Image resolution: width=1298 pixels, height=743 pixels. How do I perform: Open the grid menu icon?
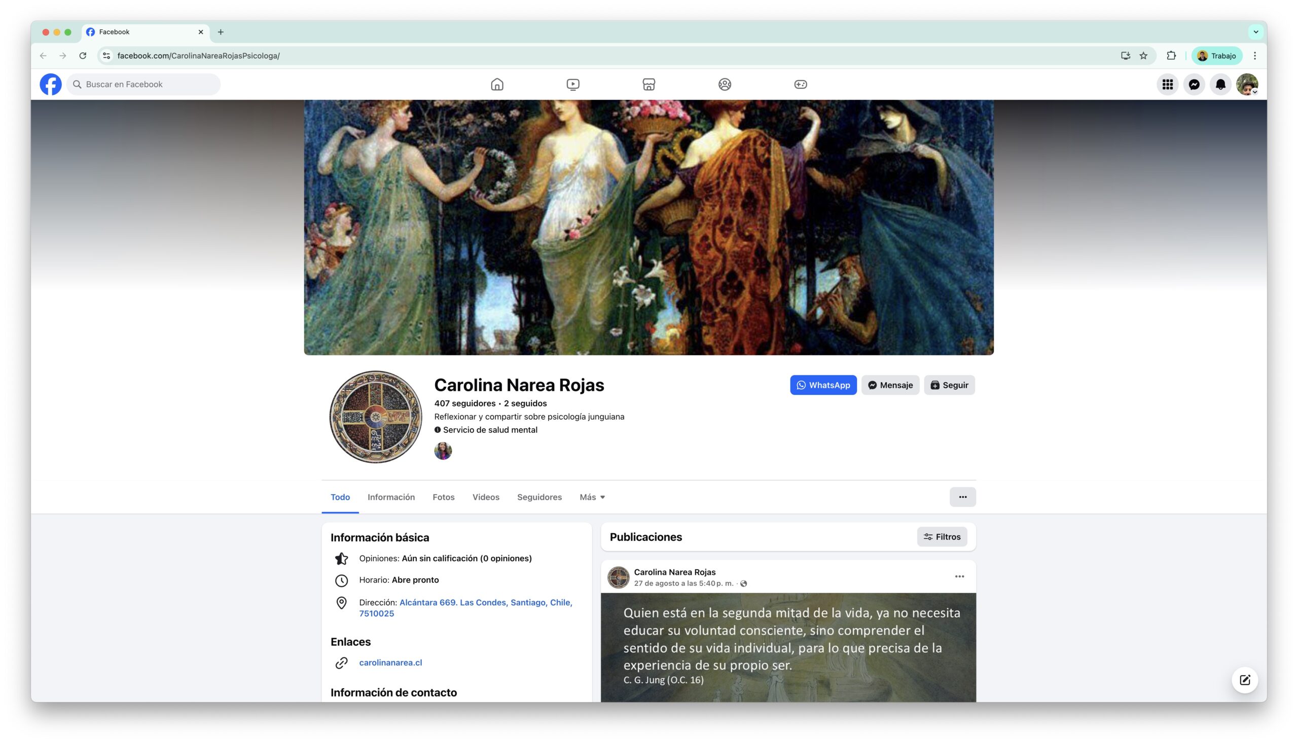pyautogui.click(x=1167, y=84)
